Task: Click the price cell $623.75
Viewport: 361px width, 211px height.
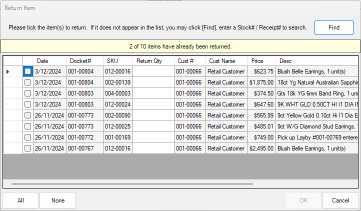Action: coord(262,71)
